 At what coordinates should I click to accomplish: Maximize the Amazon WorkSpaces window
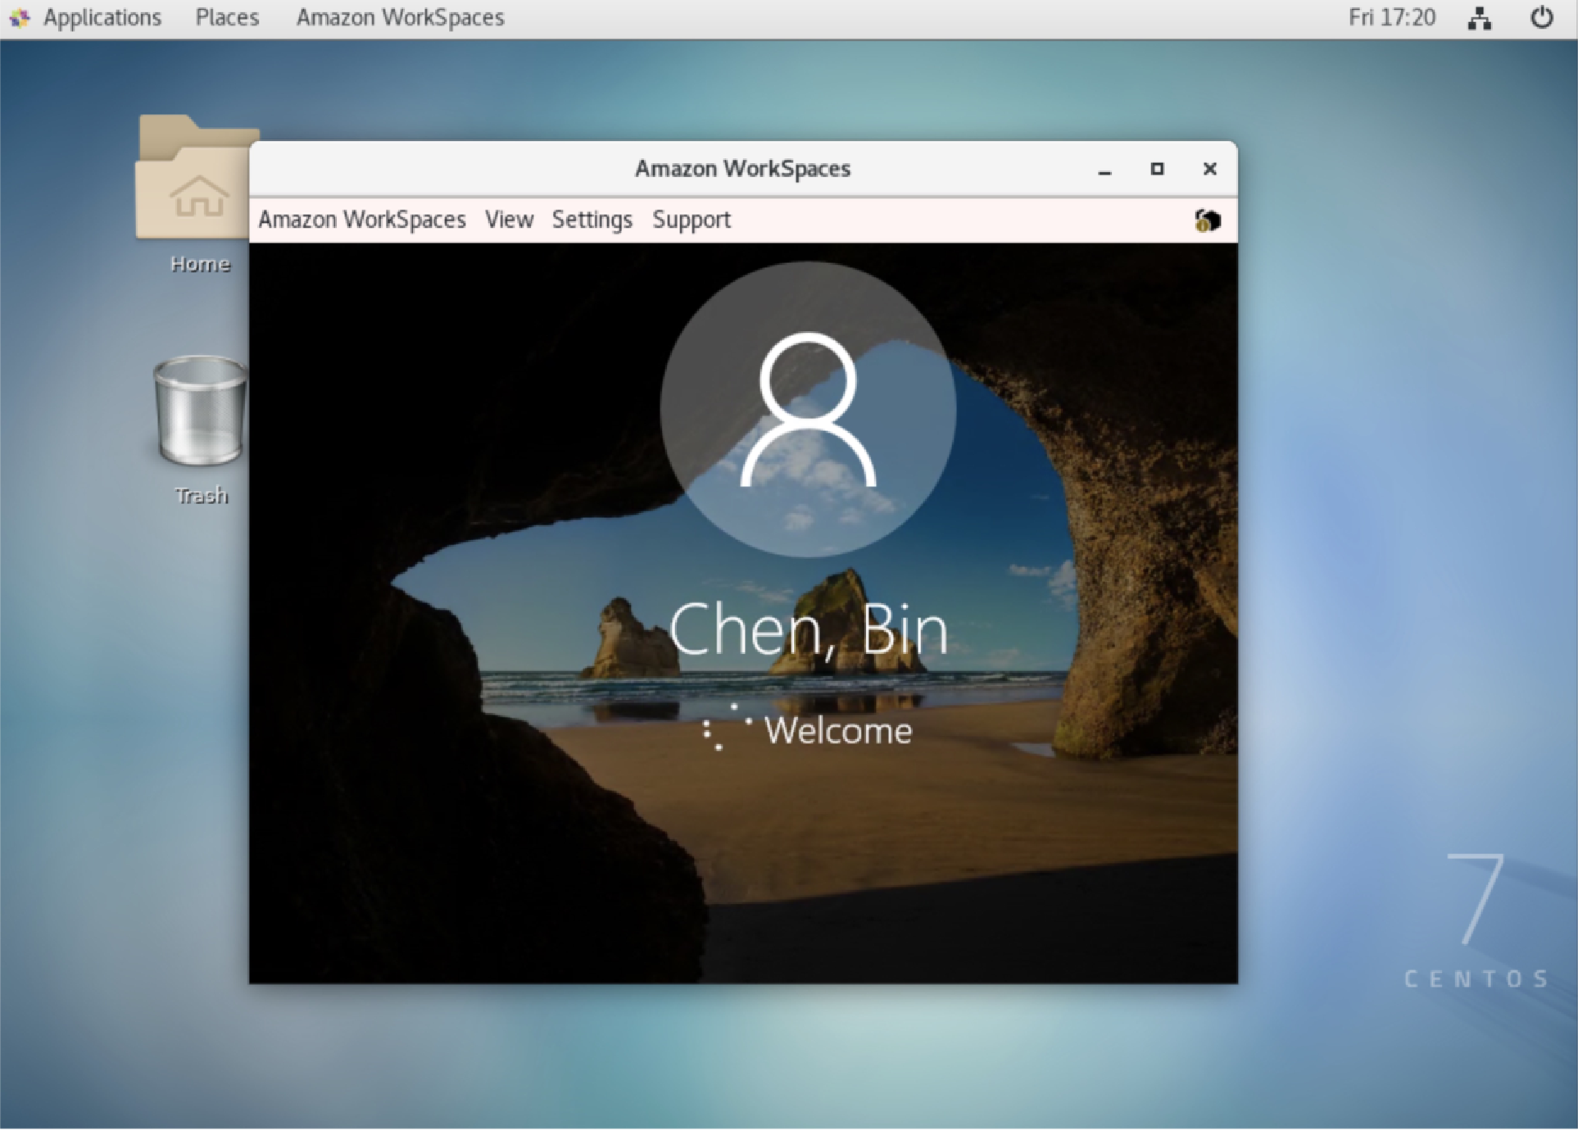point(1157,169)
